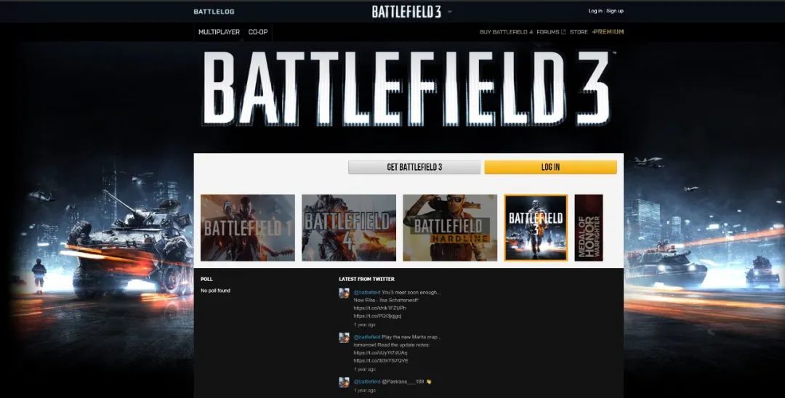This screenshot has height=398, width=785.
Task: Open the https://t.co/dUyYt7dUAq link
Action: point(380,353)
